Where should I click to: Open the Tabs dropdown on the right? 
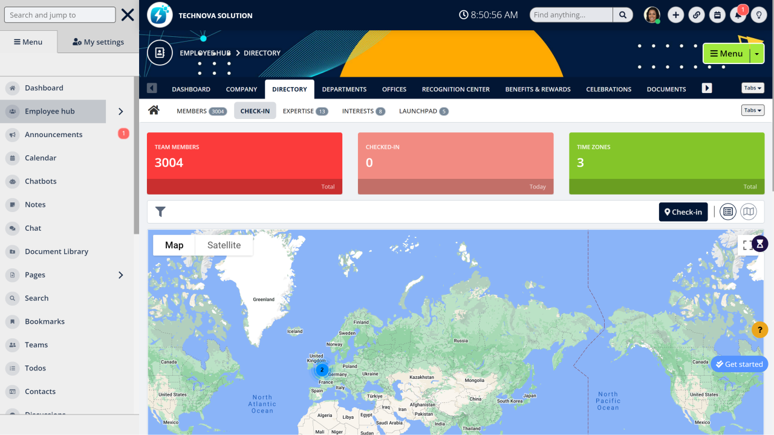[x=752, y=88]
